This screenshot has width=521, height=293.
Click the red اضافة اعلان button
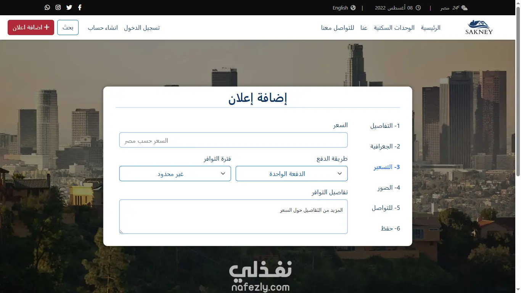(x=31, y=27)
